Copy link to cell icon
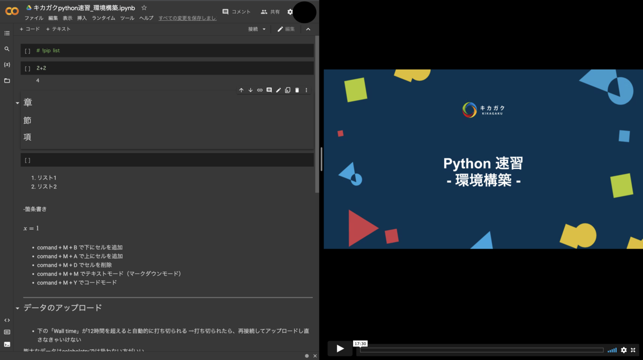The height and width of the screenshot is (360, 643). click(260, 90)
